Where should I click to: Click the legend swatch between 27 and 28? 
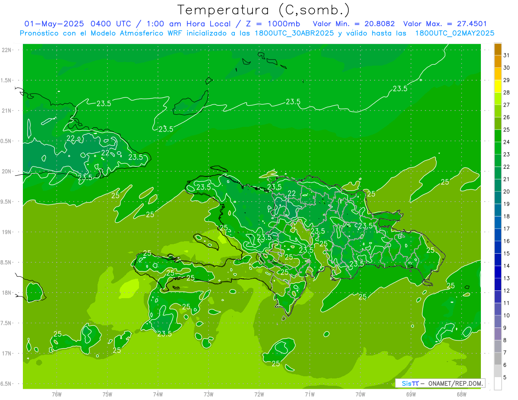(498, 98)
